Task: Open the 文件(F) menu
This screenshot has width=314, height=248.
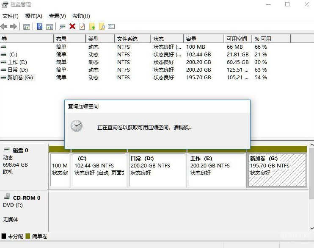Action: 11,16
